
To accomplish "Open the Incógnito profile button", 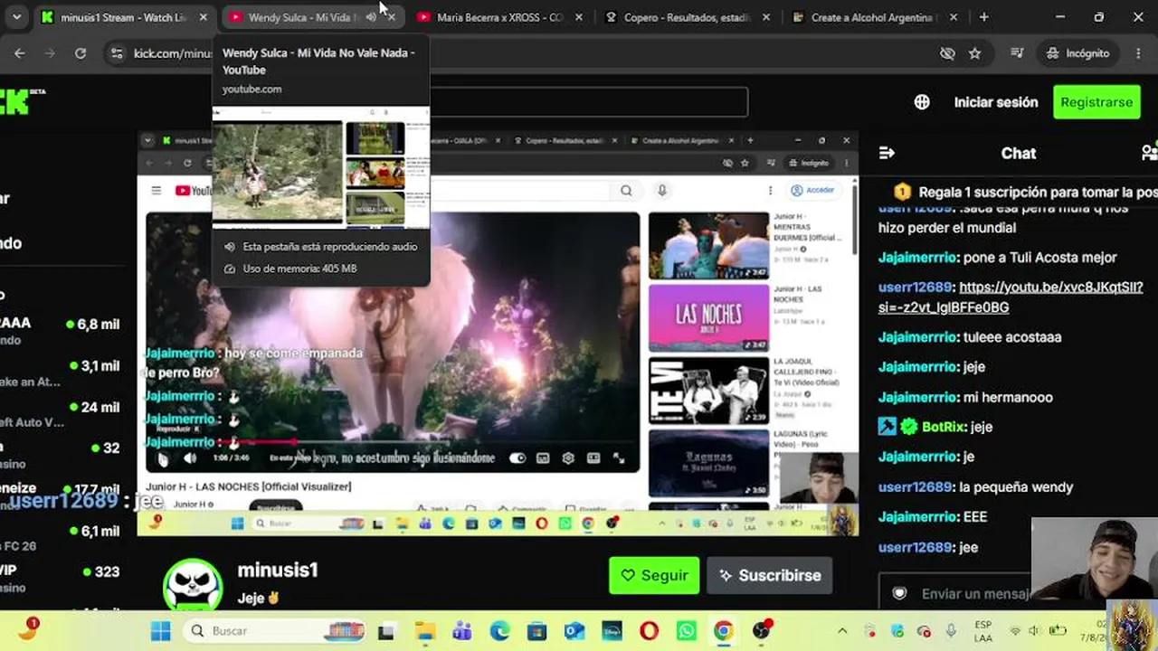I will pyautogui.click(x=1077, y=53).
